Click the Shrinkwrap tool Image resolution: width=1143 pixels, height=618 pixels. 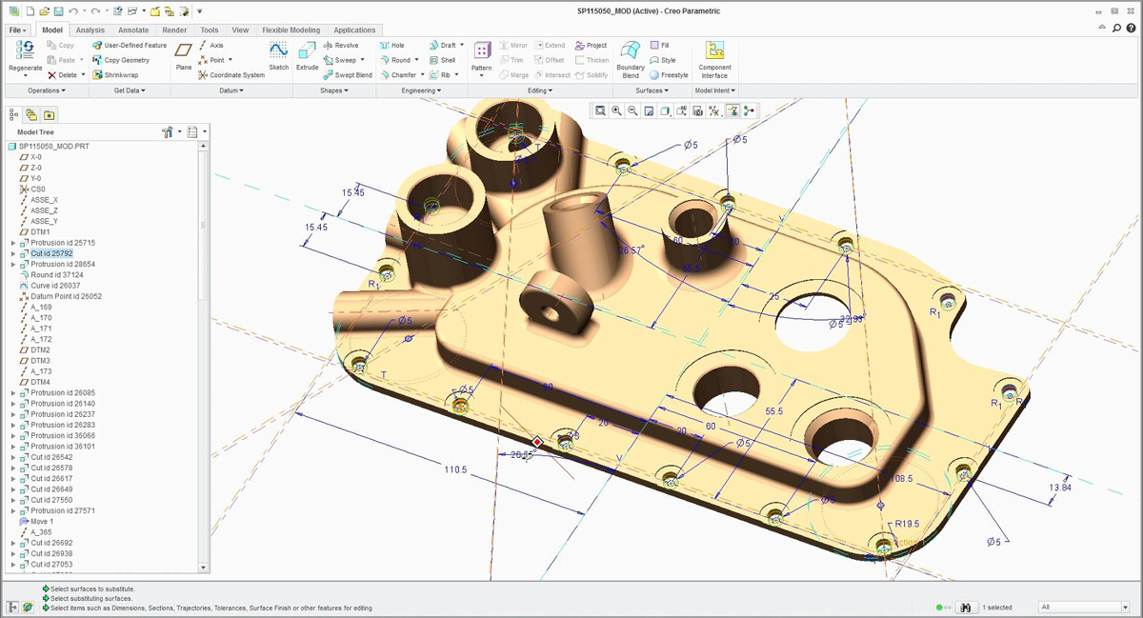[x=115, y=74]
